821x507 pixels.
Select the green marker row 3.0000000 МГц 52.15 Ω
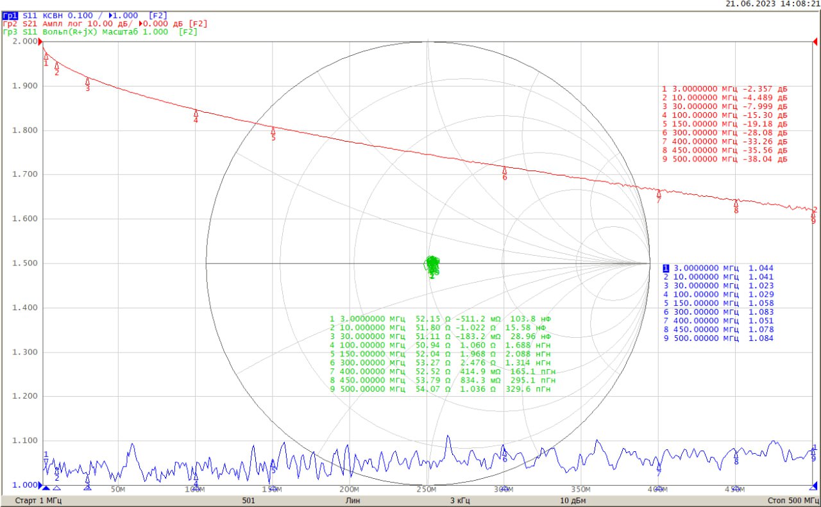(441, 319)
